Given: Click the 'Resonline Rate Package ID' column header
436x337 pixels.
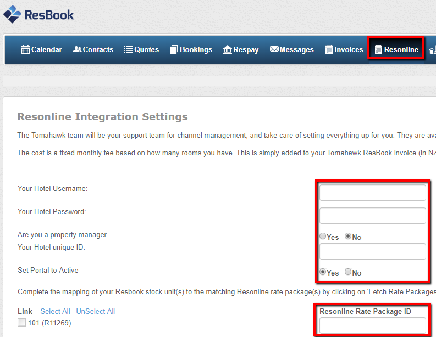Looking at the screenshot, I should click(x=365, y=311).
